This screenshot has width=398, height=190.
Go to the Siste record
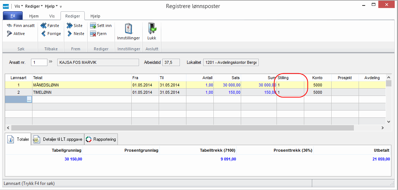(69, 26)
